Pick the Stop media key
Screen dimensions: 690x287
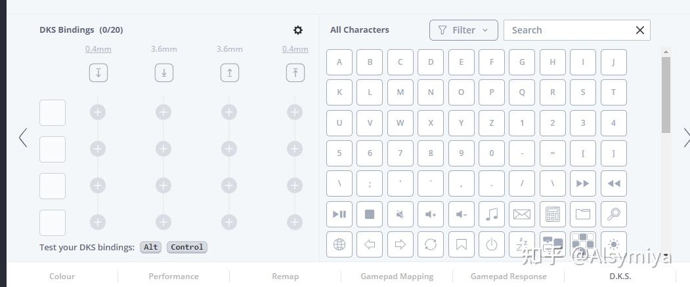370,214
